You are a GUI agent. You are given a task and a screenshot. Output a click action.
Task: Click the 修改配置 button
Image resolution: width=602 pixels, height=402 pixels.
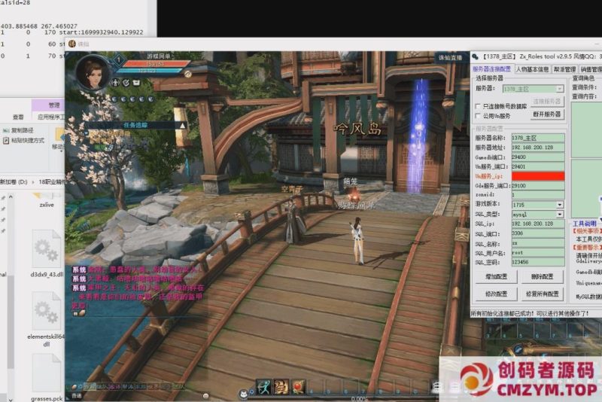[x=496, y=294]
